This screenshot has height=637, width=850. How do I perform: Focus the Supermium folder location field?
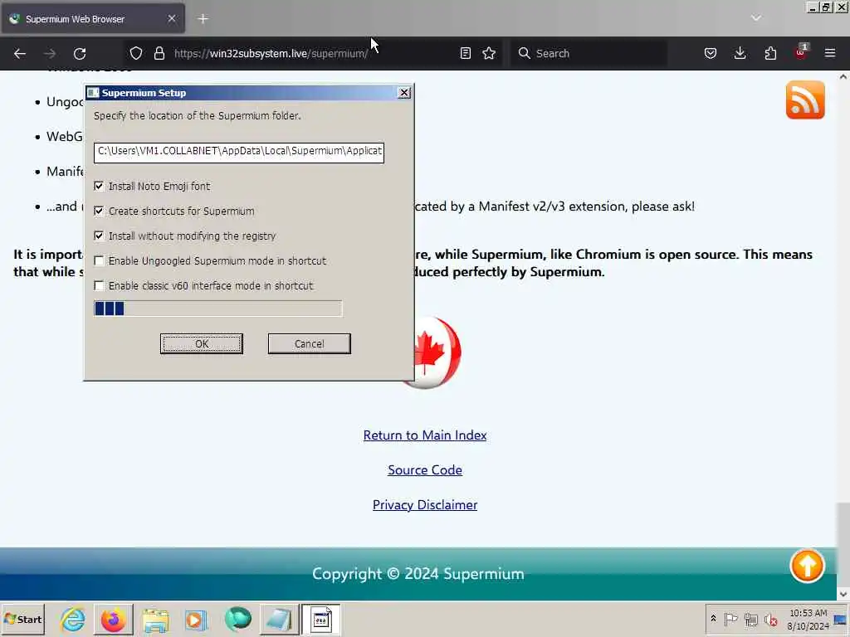point(238,153)
